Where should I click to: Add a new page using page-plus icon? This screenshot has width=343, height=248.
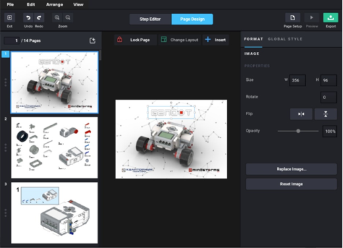93,40
